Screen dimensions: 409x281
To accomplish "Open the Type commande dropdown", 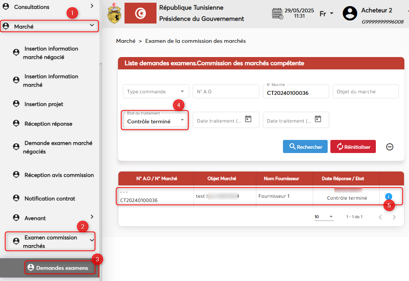I will pyautogui.click(x=156, y=92).
